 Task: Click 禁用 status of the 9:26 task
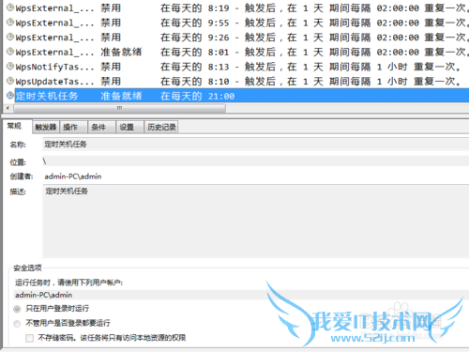coord(111,38)
